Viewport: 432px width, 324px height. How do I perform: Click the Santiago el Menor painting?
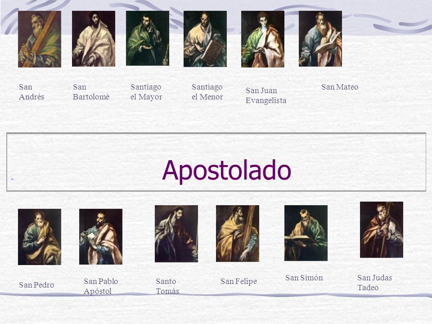pos(205,39)
